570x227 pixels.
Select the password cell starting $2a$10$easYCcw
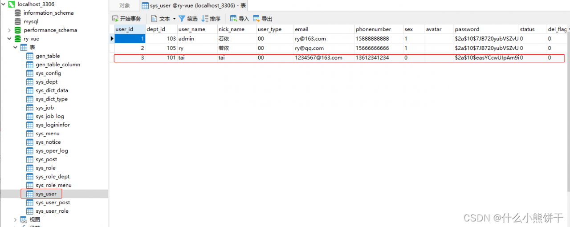click(486, 58)
